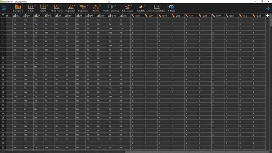272x153 pixels.
Task: Select the Q93 column header label
Action: click(28, 16)
